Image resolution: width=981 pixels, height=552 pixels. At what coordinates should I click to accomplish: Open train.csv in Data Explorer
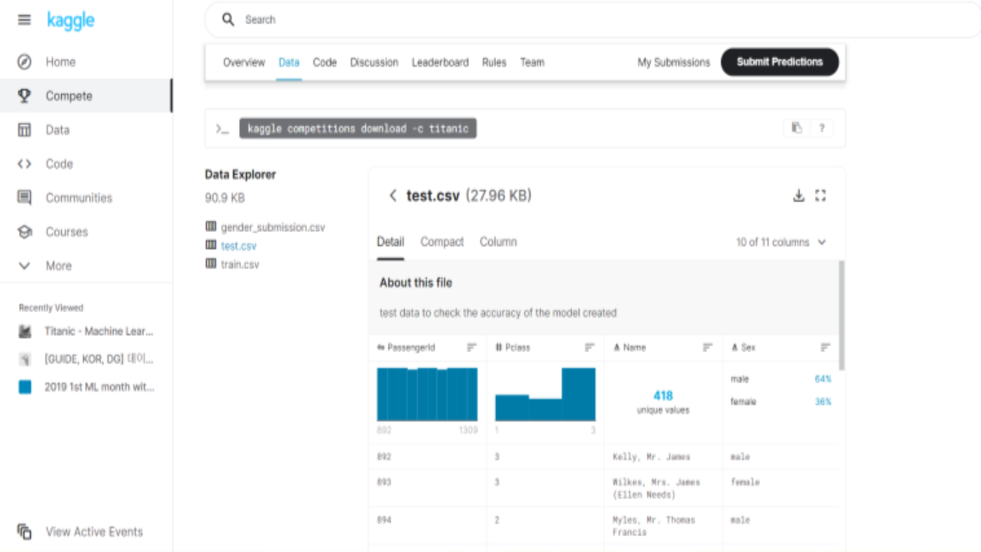coord(240,264)
